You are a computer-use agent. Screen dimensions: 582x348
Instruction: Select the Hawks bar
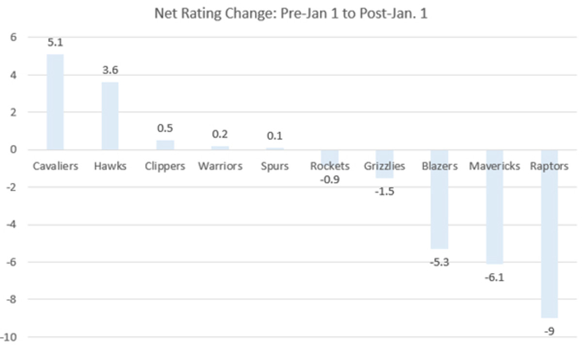point(110,116)
